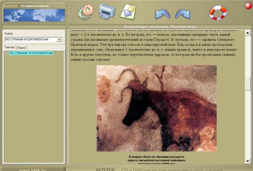Expand the ПО СТРАНАМ И КОНТИНЕНТАМ tree node
The image size is (253, 171).
tap(6, 53)
